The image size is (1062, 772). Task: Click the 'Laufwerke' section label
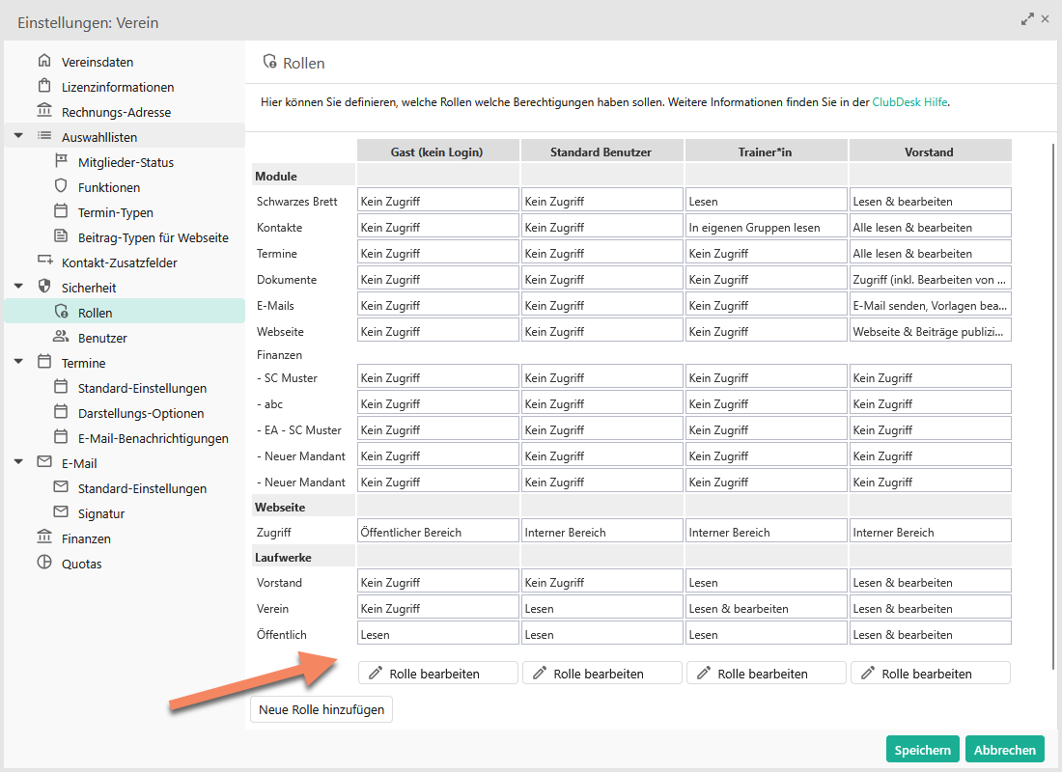pyautogui.click(x=283, y=557)
